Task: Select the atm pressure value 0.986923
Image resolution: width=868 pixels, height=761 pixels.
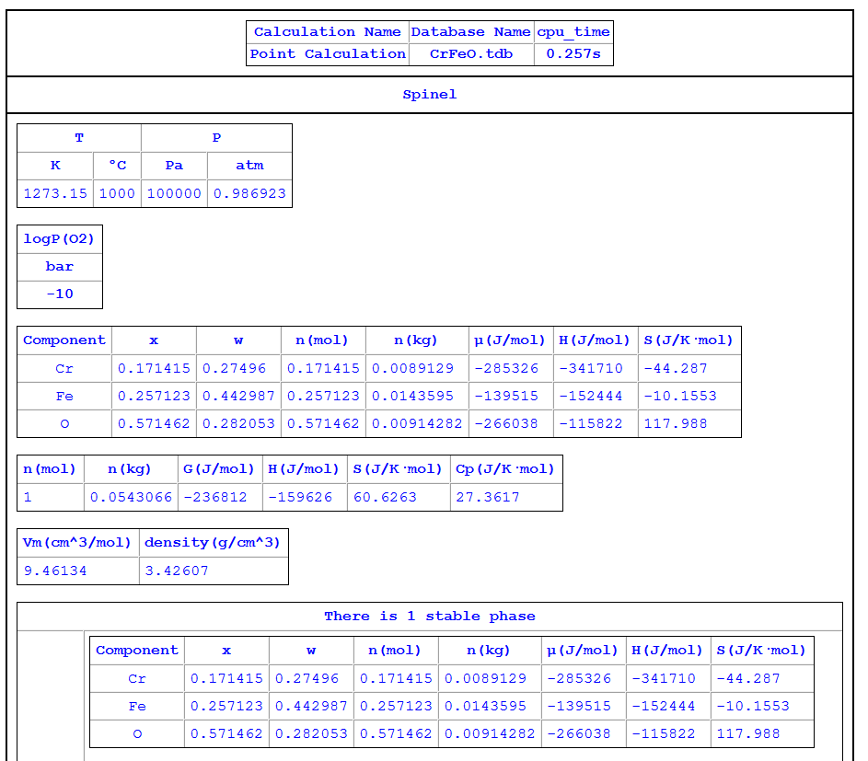Action: coord(249,194)
